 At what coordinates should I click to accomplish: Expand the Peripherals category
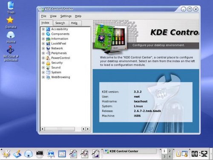[43, 53]
